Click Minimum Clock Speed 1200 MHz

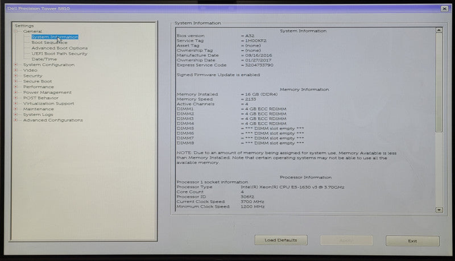point(253,206)
